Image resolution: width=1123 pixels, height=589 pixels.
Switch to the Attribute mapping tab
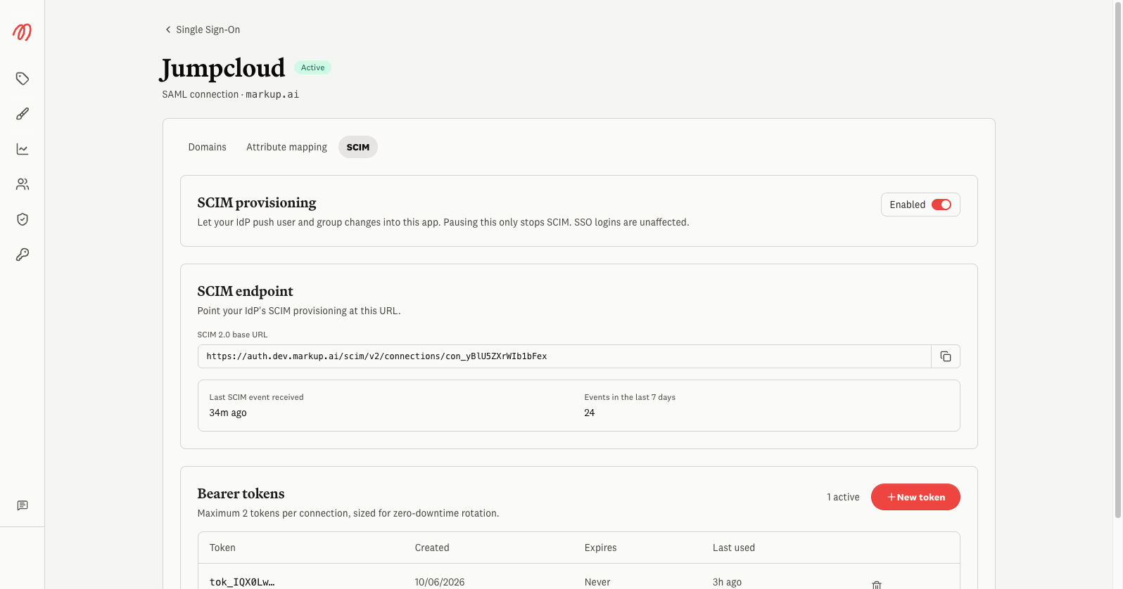click(x=286, y=147)
